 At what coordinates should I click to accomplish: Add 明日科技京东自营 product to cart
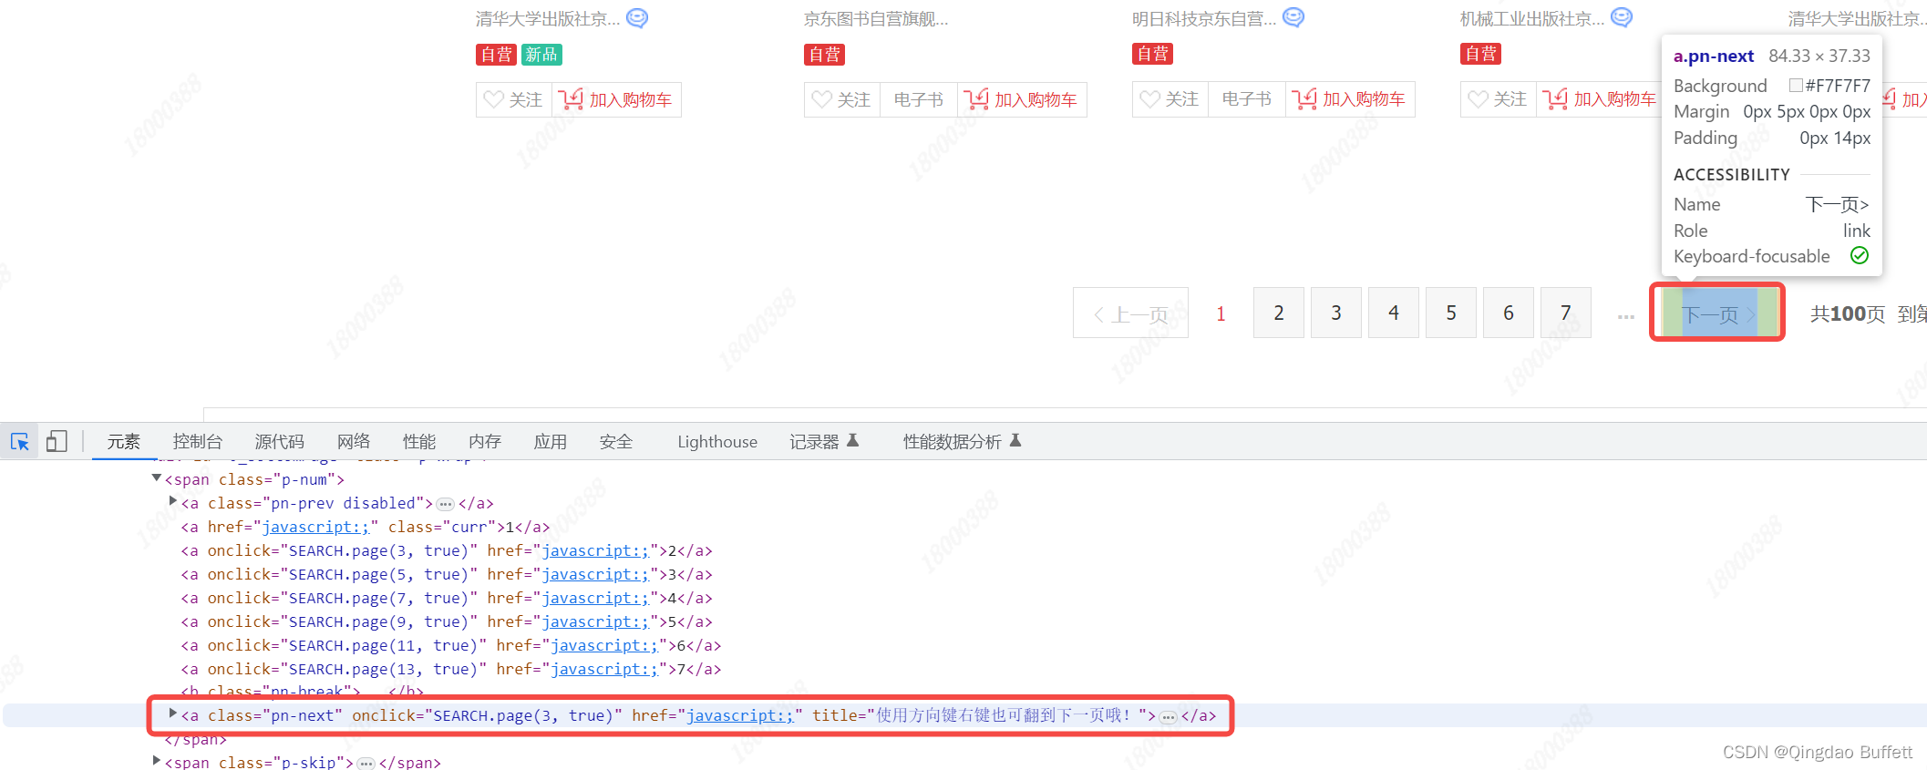point(1350,99)
